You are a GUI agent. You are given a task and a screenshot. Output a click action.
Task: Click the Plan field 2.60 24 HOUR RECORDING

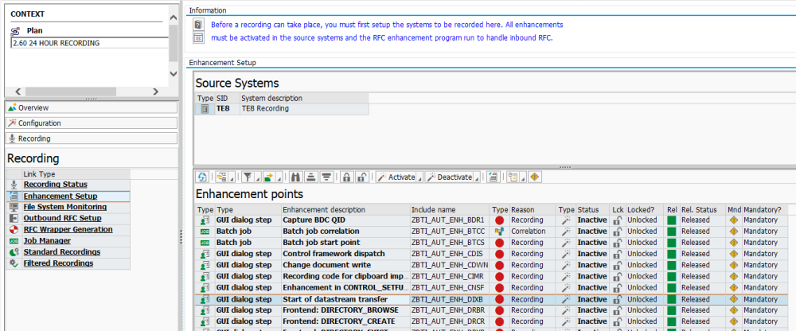coord(89,43)
